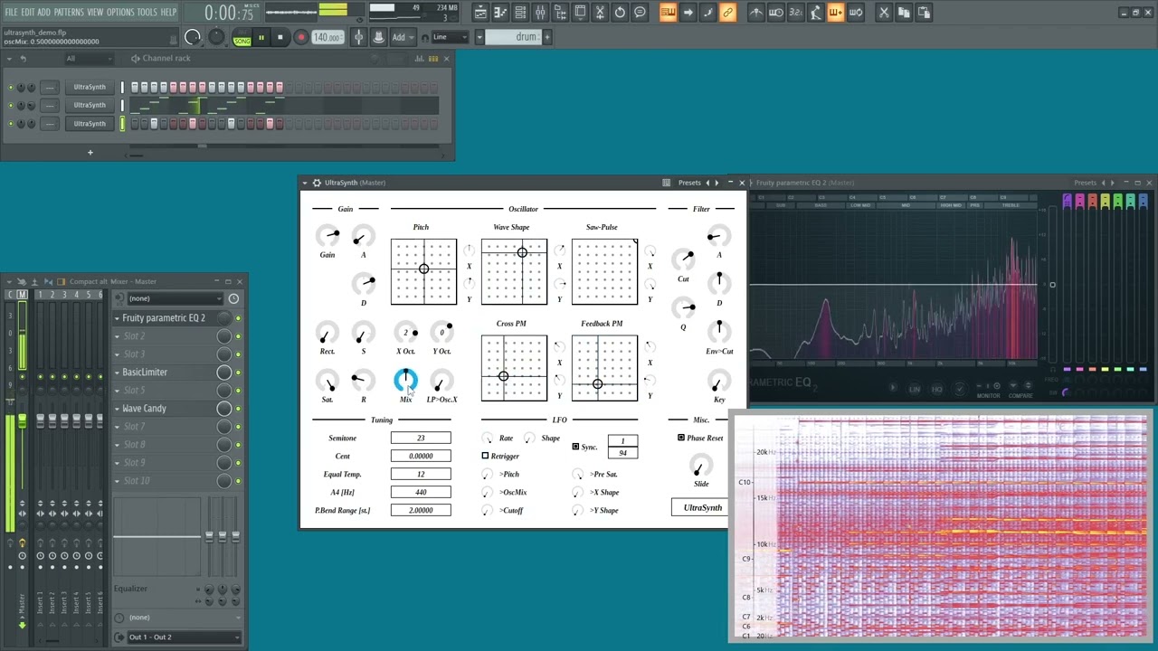This screenshot has height=651, width=1158.
Task: Expand Fruity parametric EQ 2 slot menu in mixer
Action: point(117,318)
